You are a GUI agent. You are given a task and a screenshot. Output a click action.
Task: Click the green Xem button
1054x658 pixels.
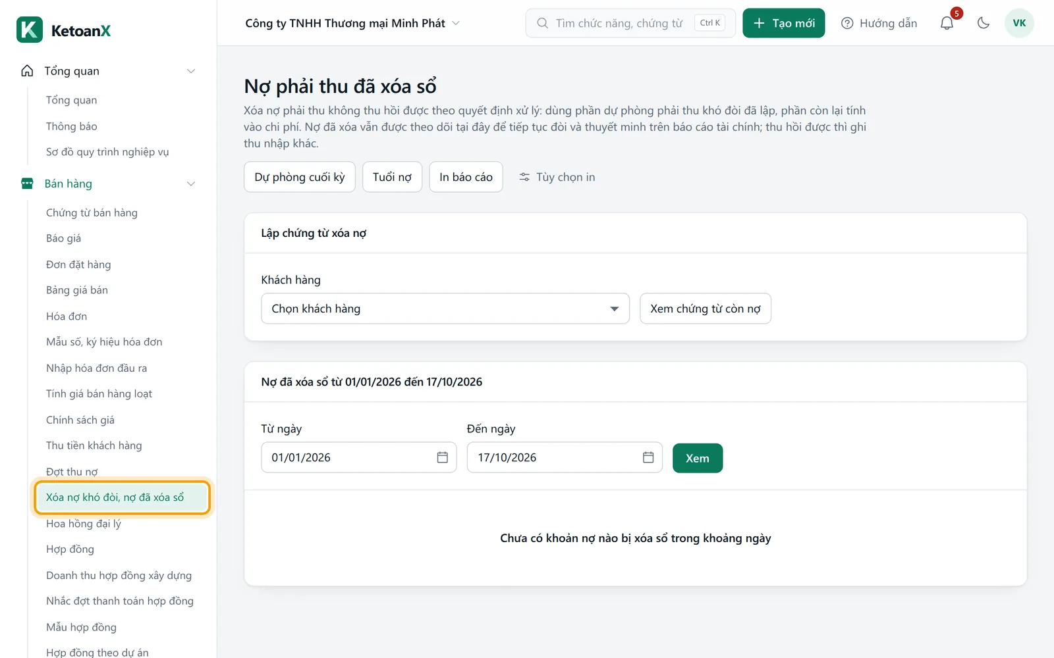698,458
